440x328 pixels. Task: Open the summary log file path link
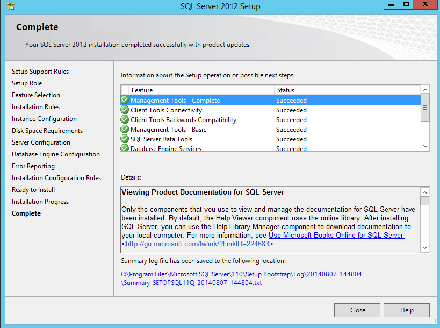point(241,279)
